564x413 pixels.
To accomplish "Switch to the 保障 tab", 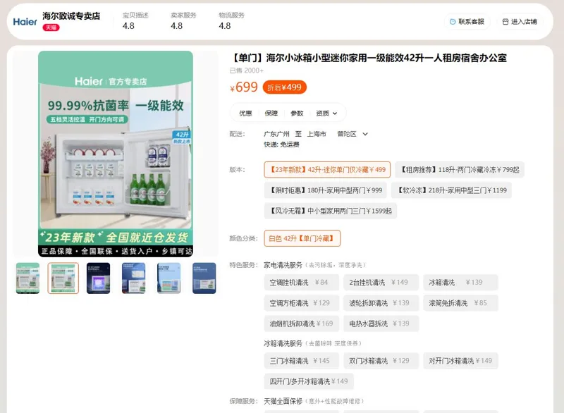I will [271, 113].
